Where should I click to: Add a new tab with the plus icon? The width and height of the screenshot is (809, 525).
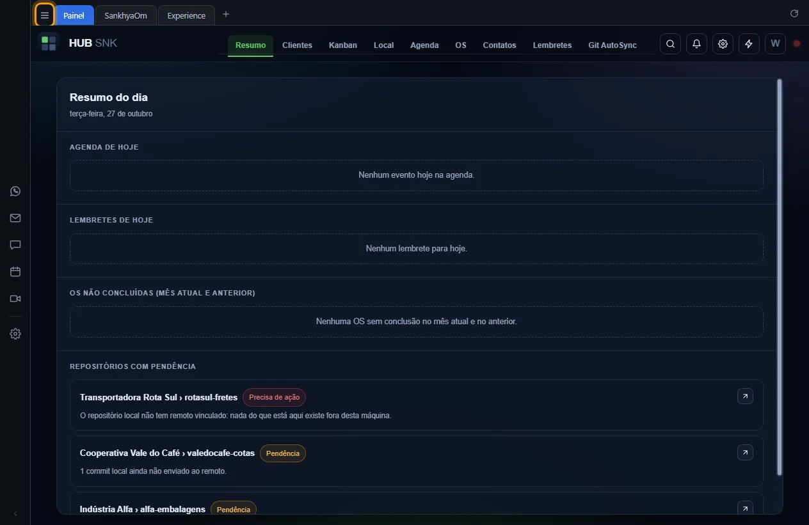click(225, 14)
